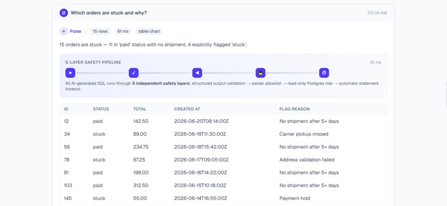Select the lock read-only pipeline icon
The image size is (447, 206).
[261, 73]
